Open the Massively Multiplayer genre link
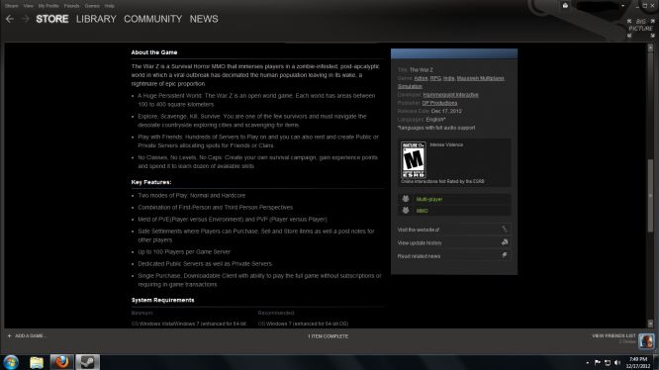Image resolution: width=659 pixels, height=370 pixels. tap(480, 78)
